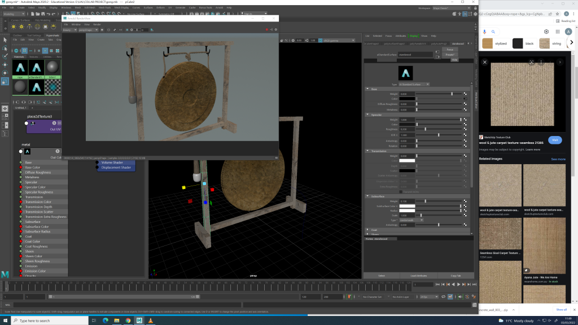Click Metalness map checker button
The image size is (578, 325).
[x=465, y=109]
